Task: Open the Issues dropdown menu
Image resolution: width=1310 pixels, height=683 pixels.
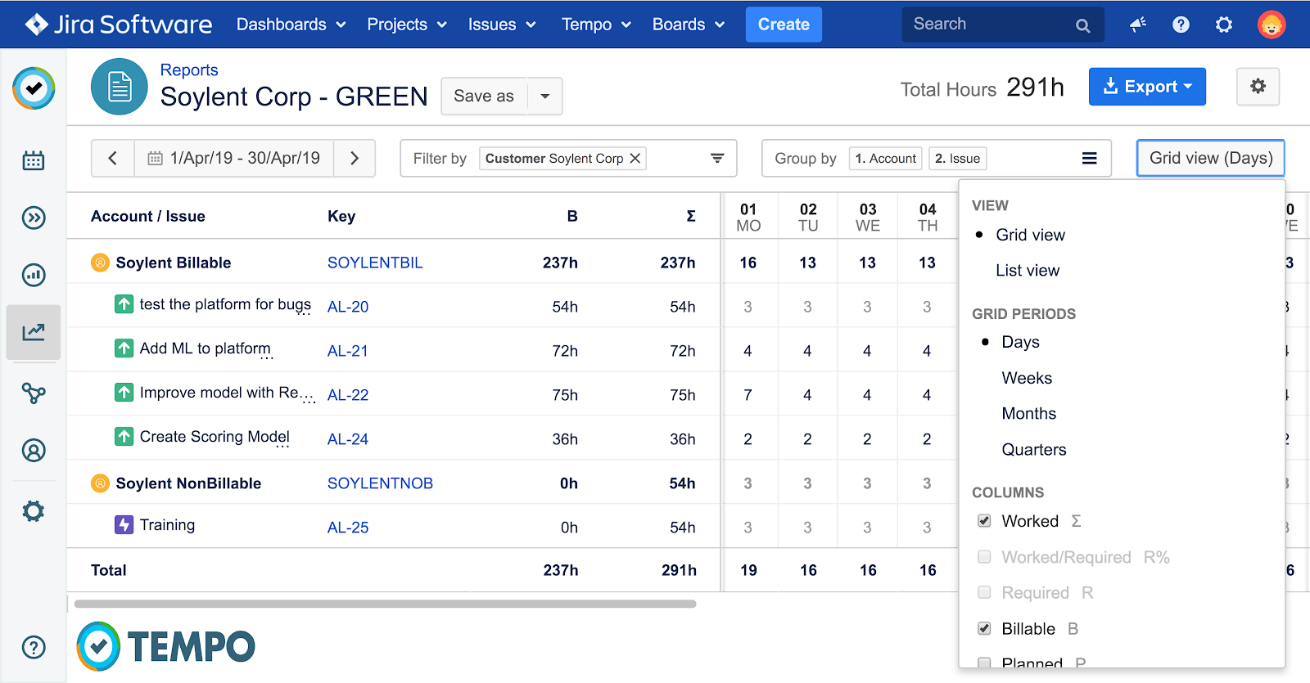Action: pyautogui.click(x=502, y=25)
